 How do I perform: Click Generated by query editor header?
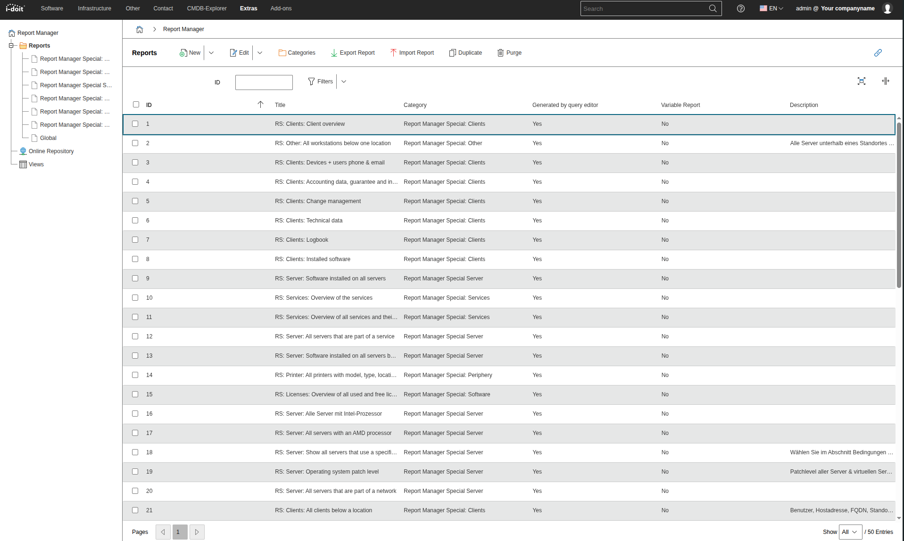click(565, 105)
